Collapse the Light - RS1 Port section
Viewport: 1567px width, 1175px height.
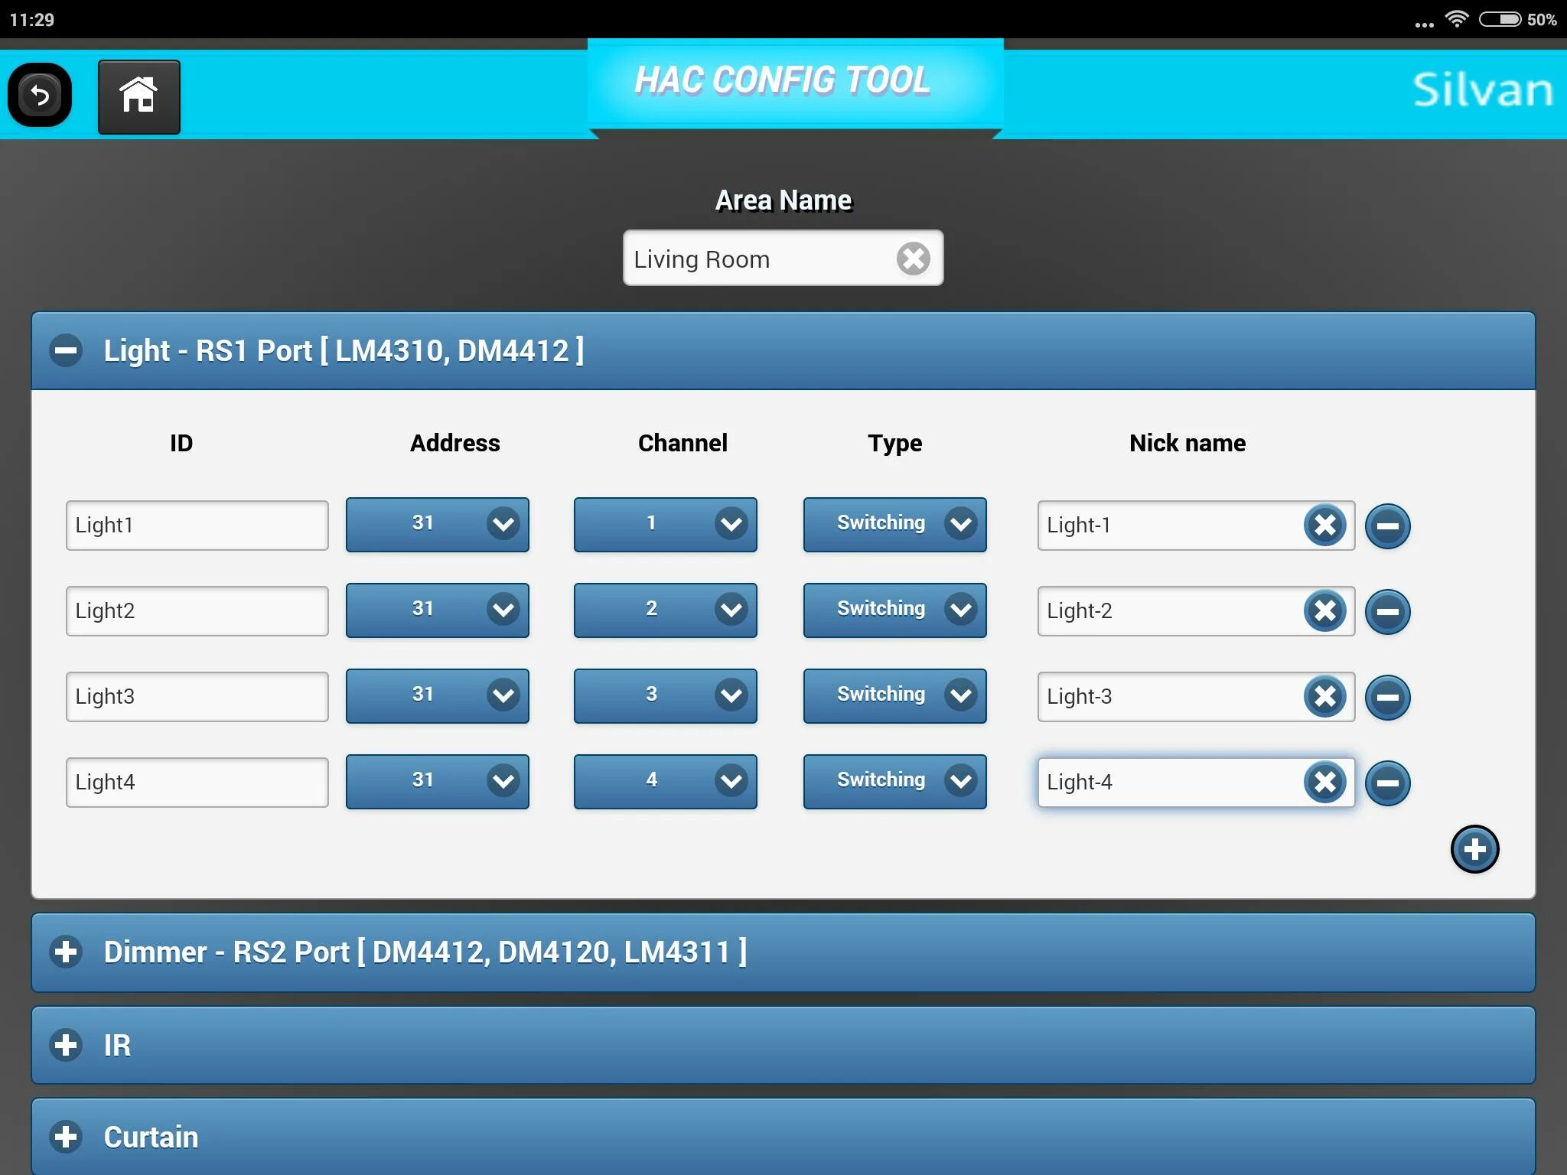[x=67, y=351]
